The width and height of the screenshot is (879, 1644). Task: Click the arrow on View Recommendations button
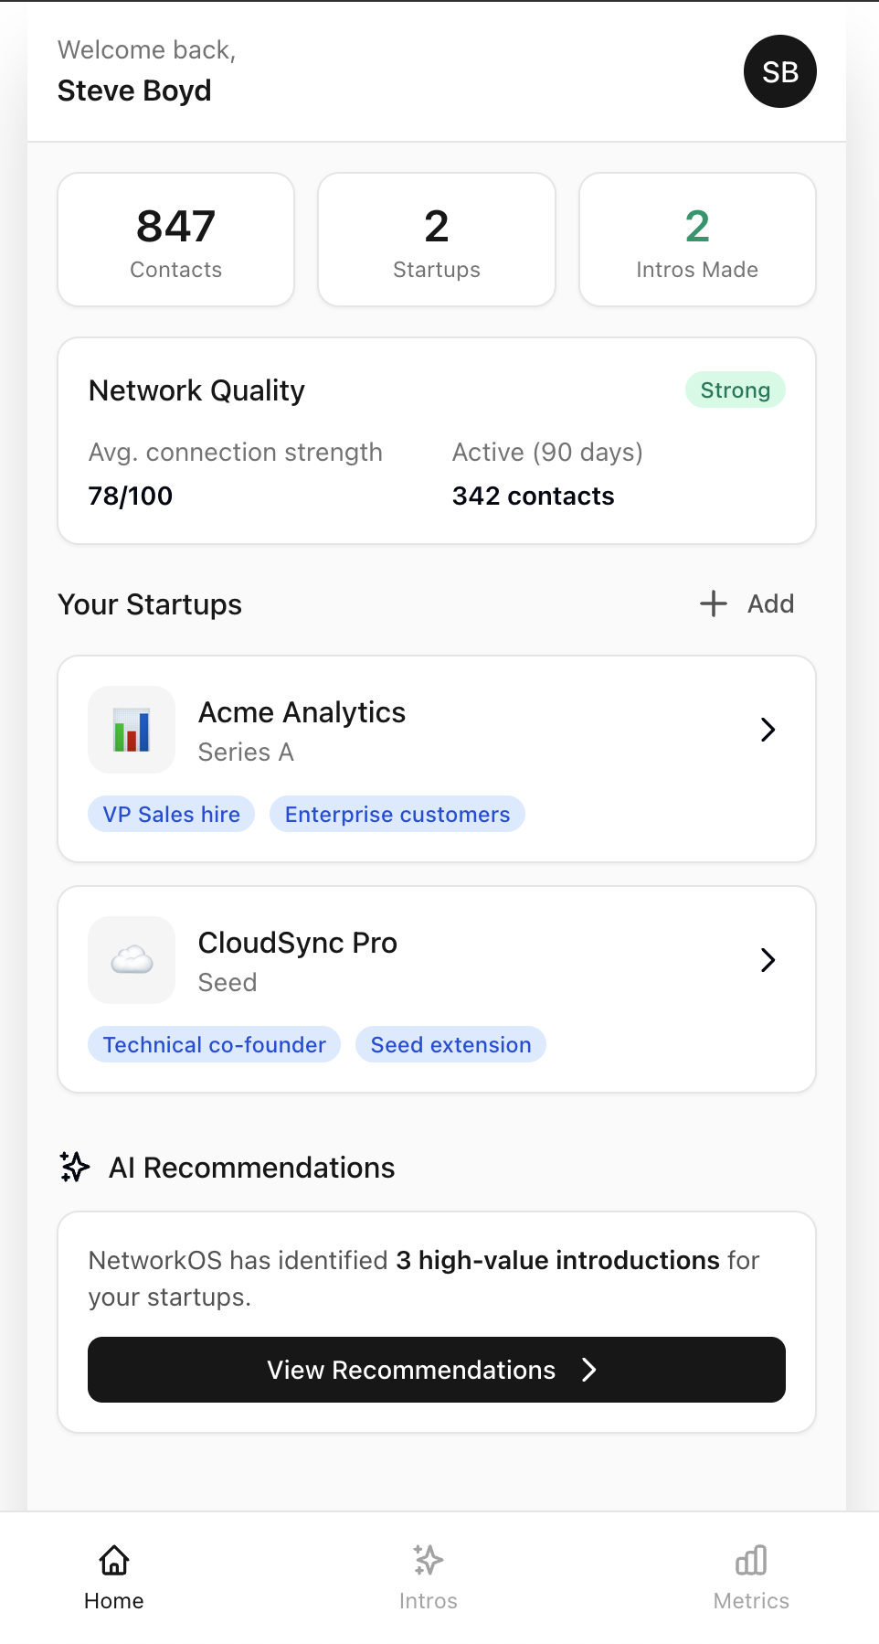pyautogui.click(x=589, y=1370)
